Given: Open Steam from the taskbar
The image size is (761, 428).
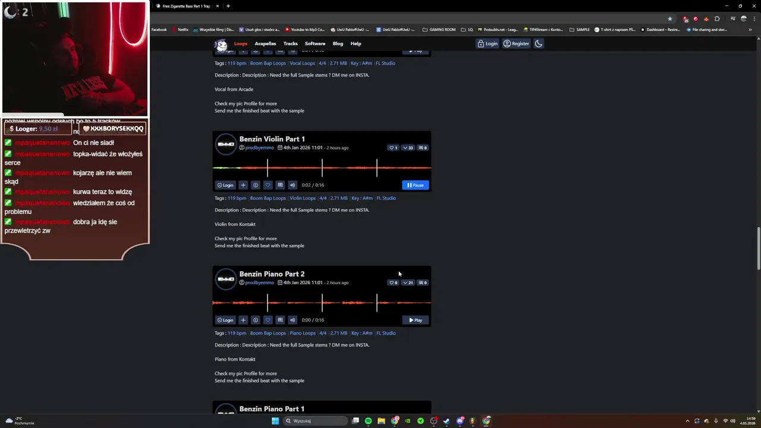Looking at the screenshot, I should coord(446,421).
